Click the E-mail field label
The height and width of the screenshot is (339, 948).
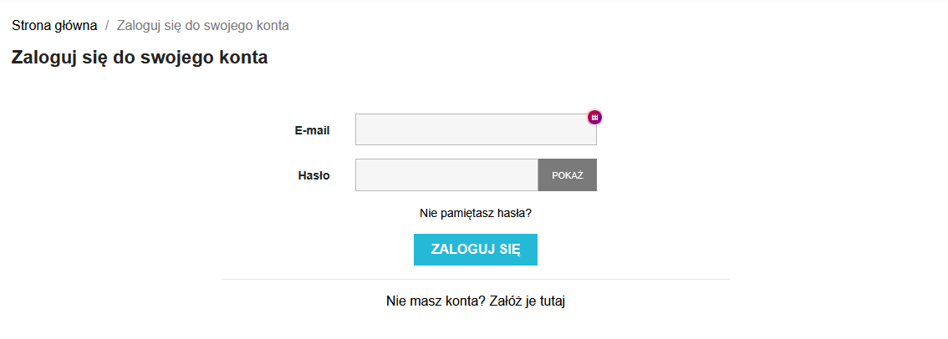[312, 130]
